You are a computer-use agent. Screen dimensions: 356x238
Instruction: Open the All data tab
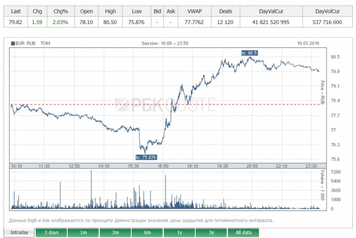pos(243,233)
